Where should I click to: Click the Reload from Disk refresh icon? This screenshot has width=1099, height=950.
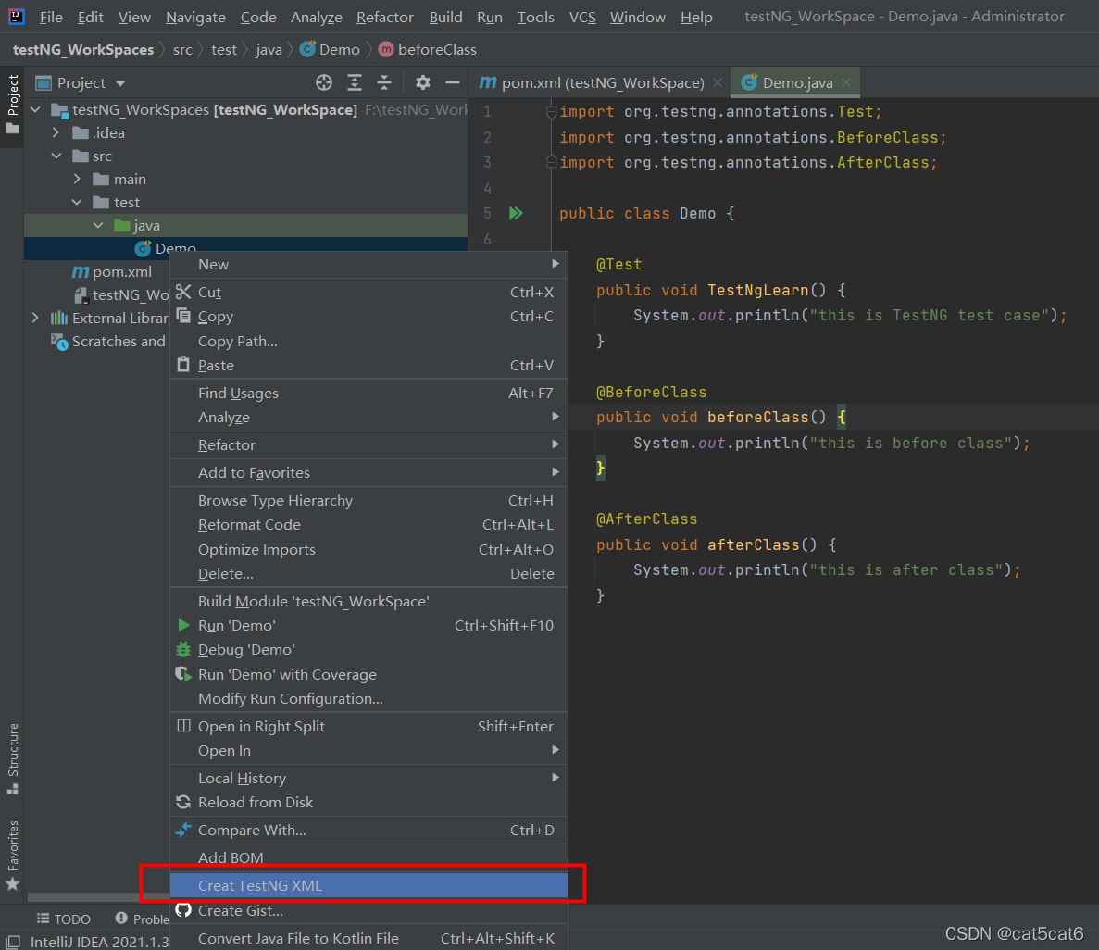(183, 802)
